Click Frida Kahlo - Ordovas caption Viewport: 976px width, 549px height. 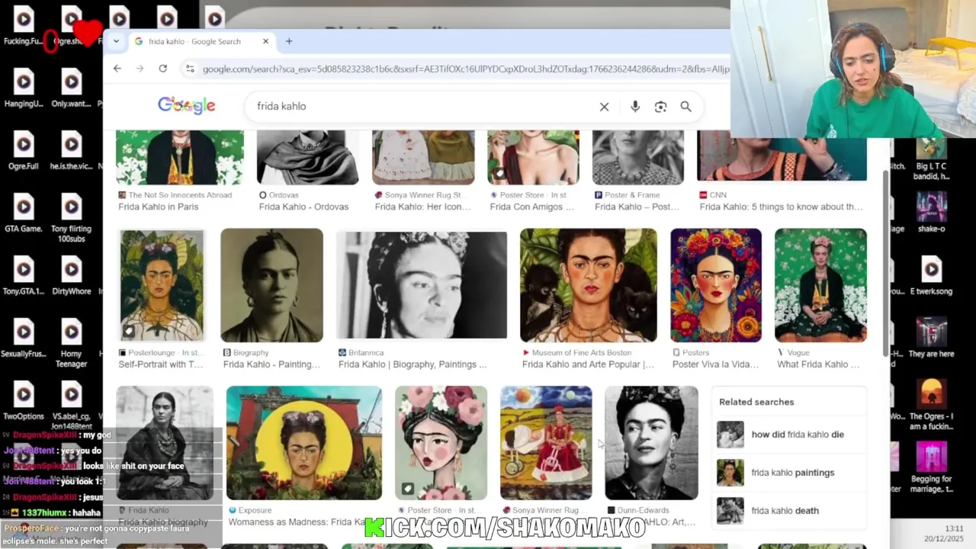click(303, 207)
